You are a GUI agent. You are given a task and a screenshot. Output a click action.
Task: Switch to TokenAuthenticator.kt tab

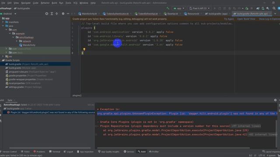pos(115,14)
